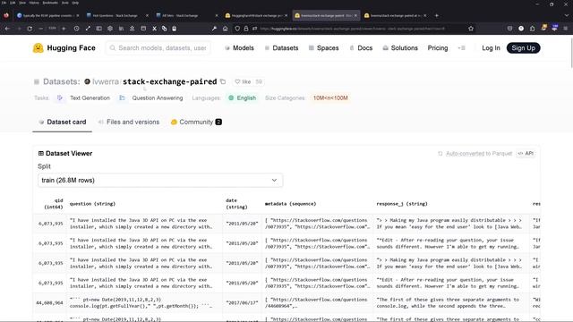This screenshot has width=573, height=322.
Task: Open Solutions in navigation
Action: pos(400,47)
